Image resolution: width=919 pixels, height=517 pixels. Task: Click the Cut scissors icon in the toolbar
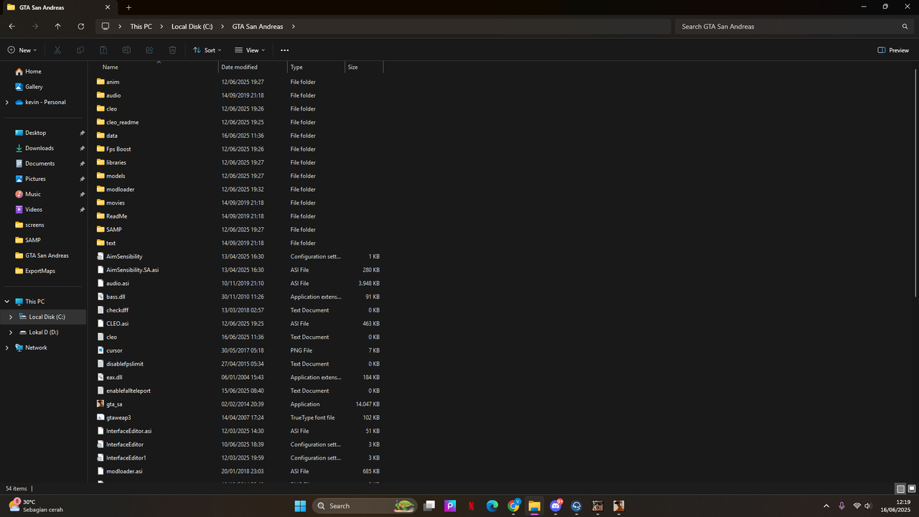[x=57, y=50]
